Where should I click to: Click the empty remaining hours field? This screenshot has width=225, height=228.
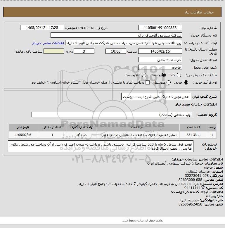pos(54,51)
